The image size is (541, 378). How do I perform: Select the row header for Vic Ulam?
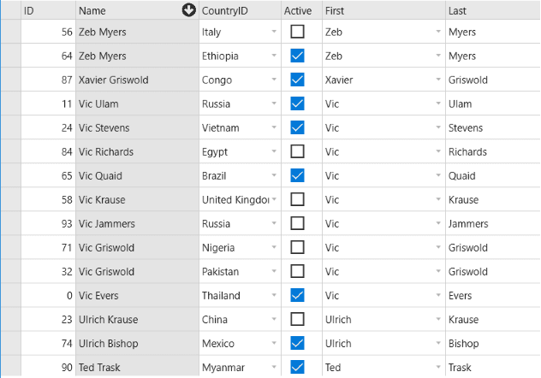pos(10,103)
